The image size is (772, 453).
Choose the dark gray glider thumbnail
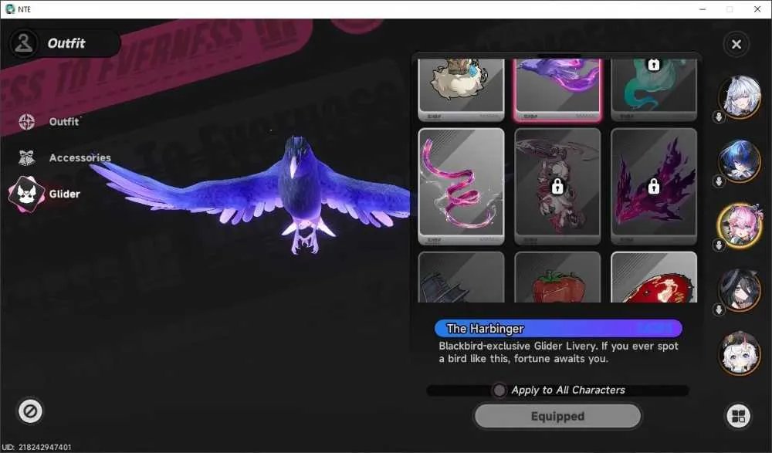[461, 277]
